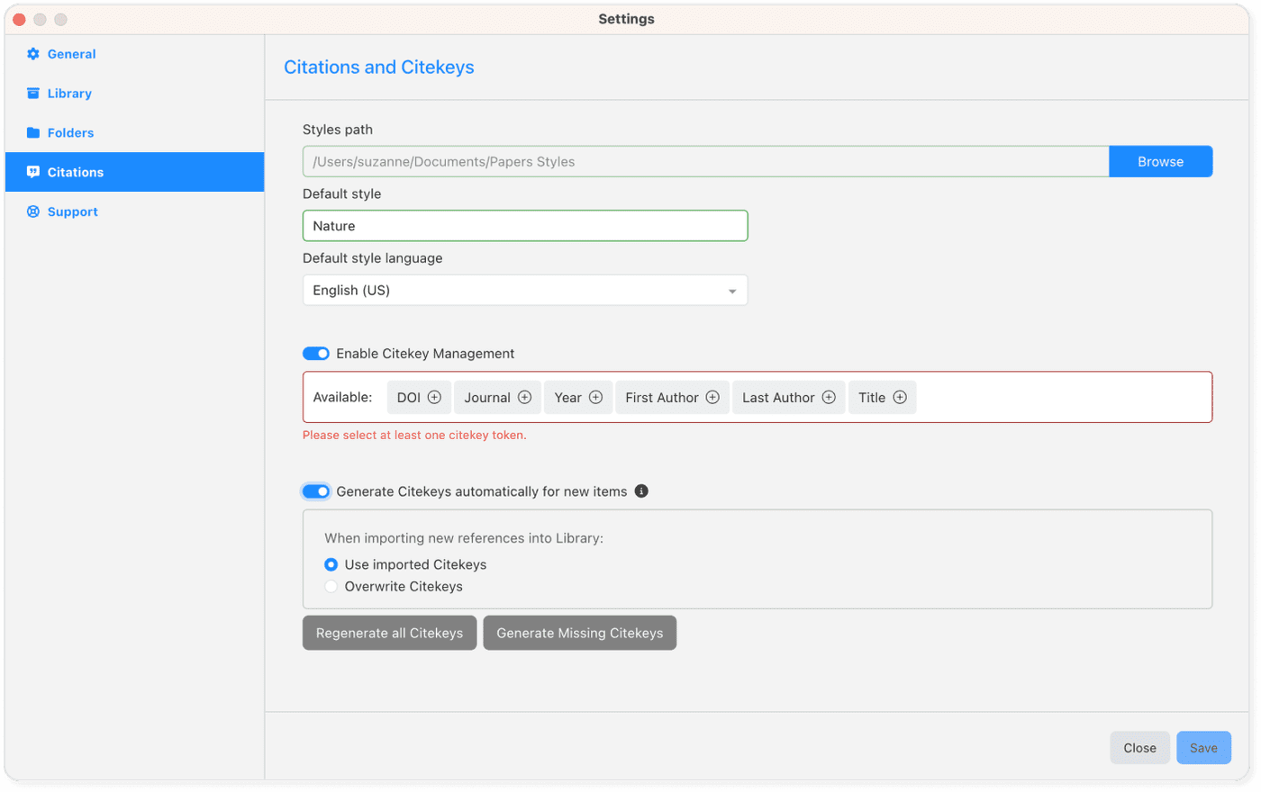This screenshot has width=1261, height=792.
Task: Browse for a styles path folder
Action: [1160, 161]
